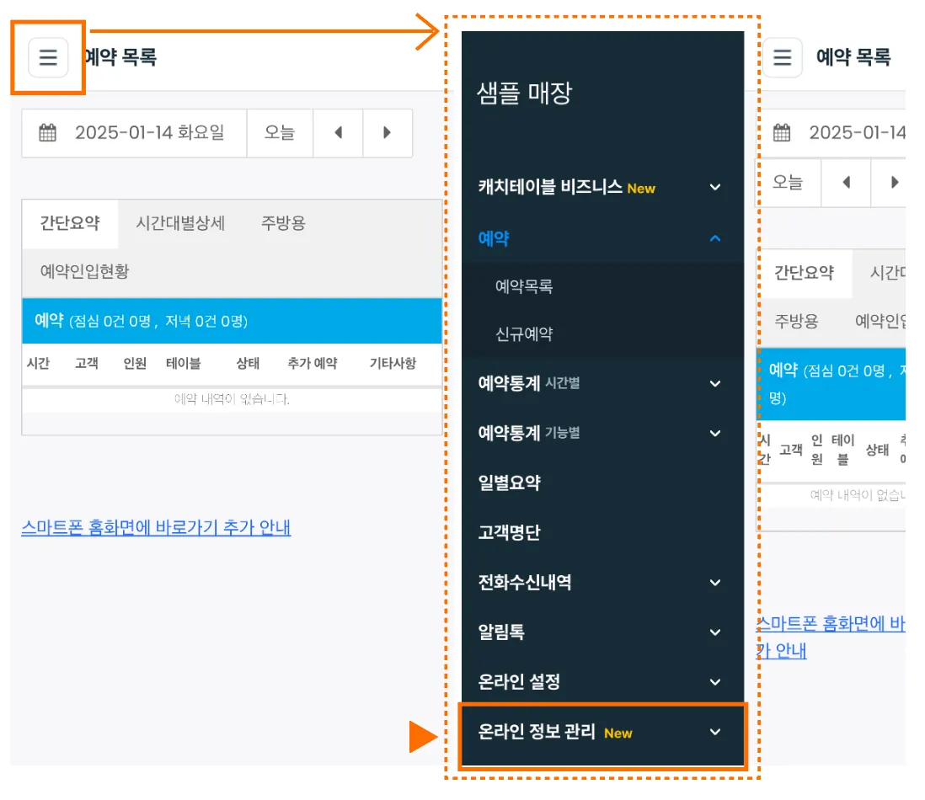Go to next day on the narrow right screen

[x=892, y=182]
